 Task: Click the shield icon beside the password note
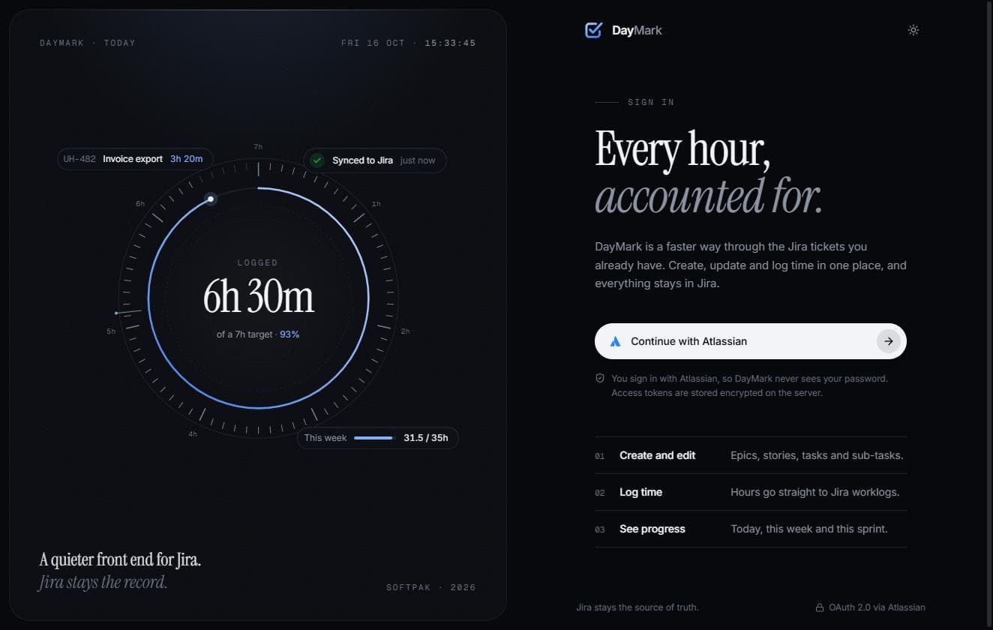tap(600, 379)
